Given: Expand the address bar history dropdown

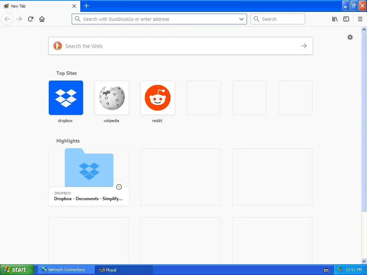Looking at the screenshot, I should click(x=242, y=19).
